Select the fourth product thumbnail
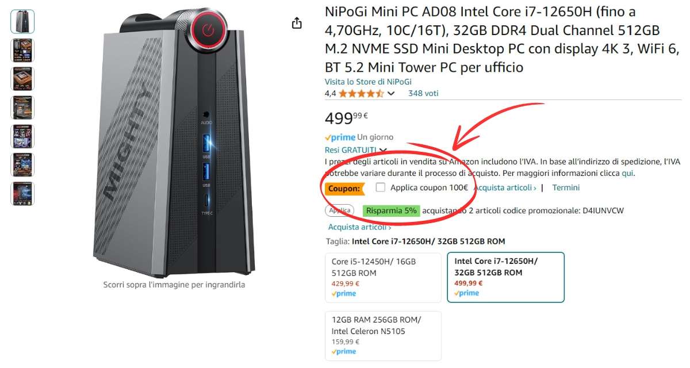690x368 pixels. (x=22, y=108)
